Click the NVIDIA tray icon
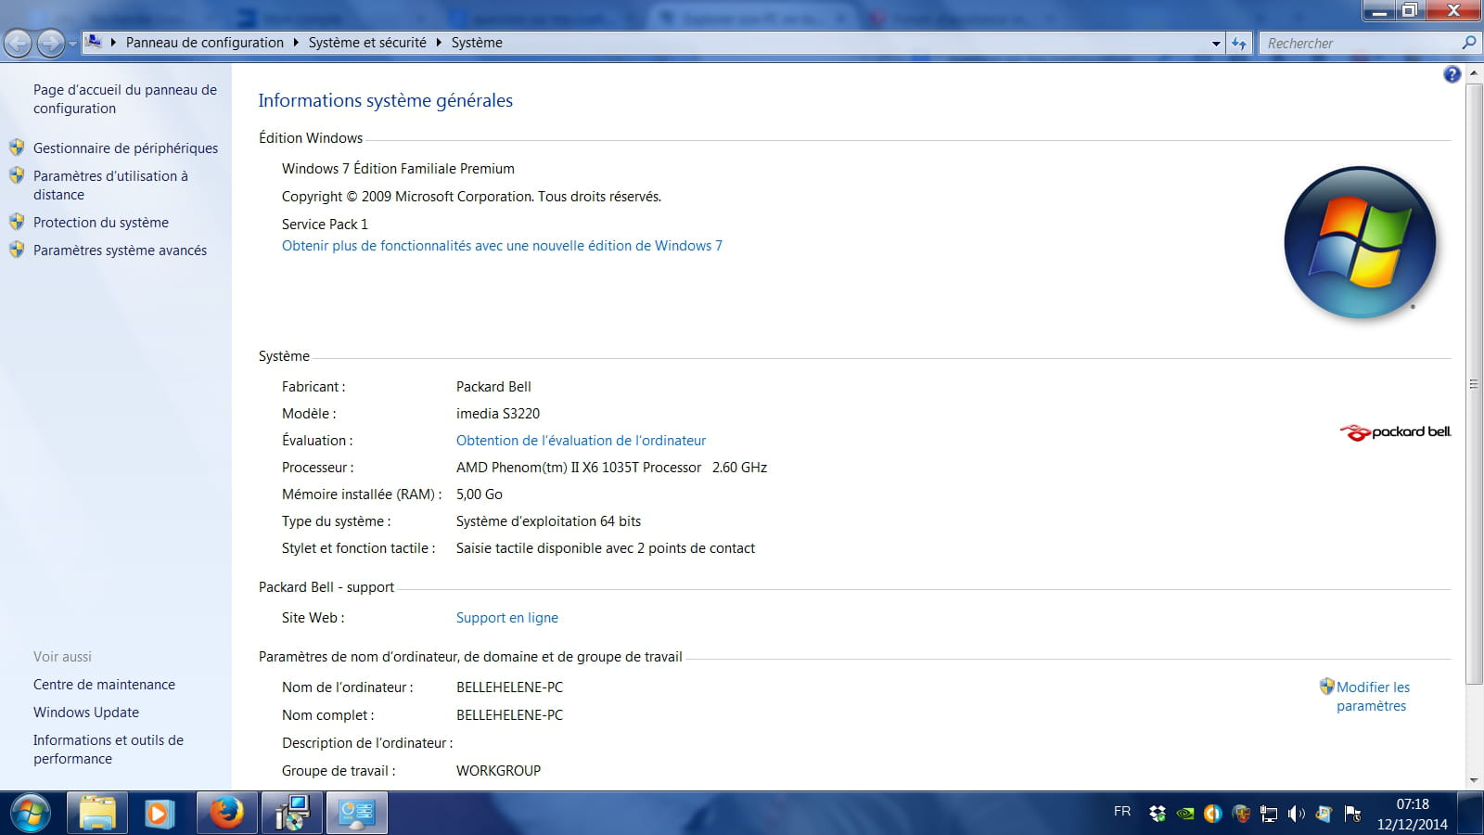1484x835 pixels. pos(1184,815)
